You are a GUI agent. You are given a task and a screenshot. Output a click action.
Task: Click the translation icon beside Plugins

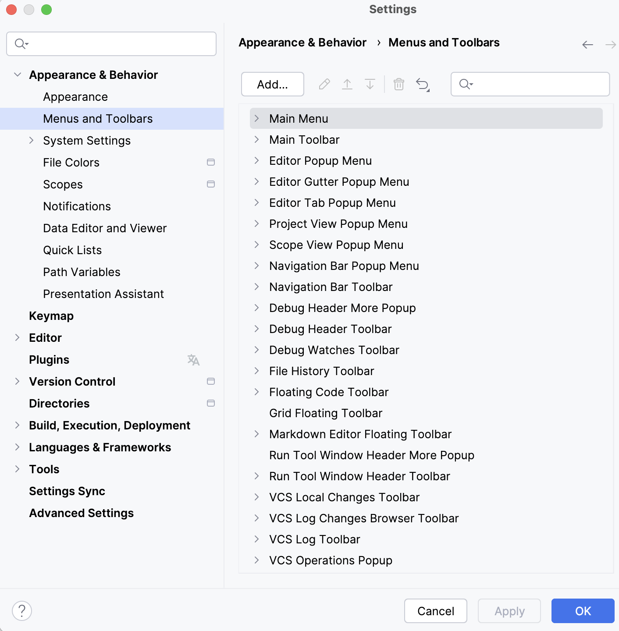[193, 360]
